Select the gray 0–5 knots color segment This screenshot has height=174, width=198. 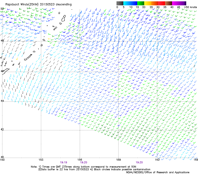click(x=120, y=3)
